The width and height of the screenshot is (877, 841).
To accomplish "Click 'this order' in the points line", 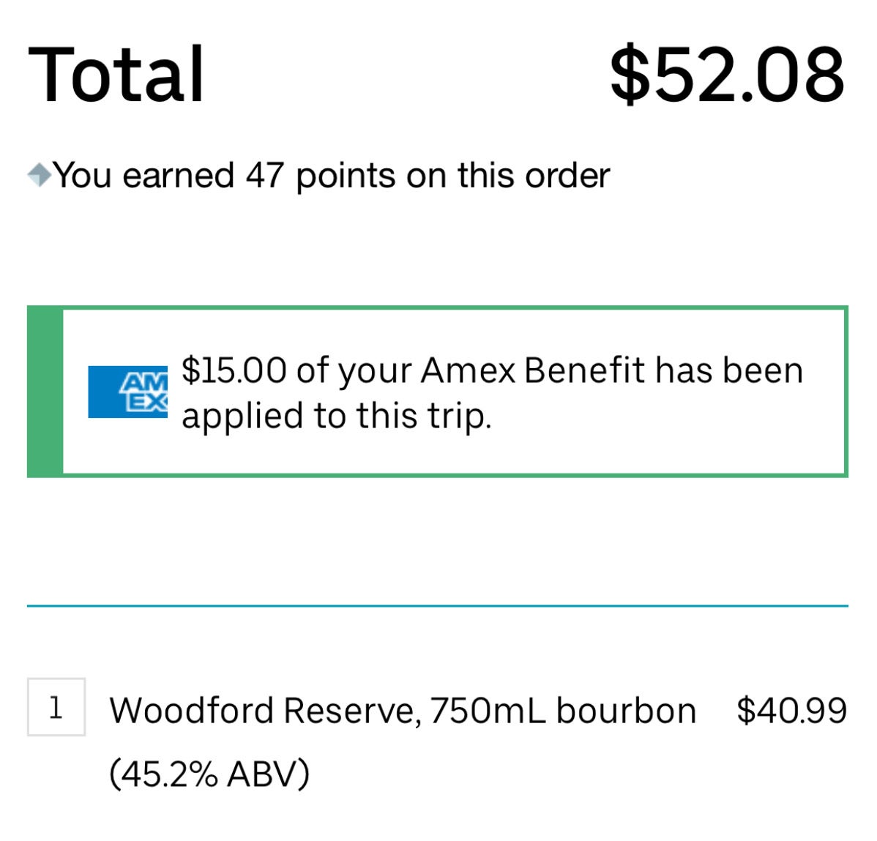I will point(534,175).
